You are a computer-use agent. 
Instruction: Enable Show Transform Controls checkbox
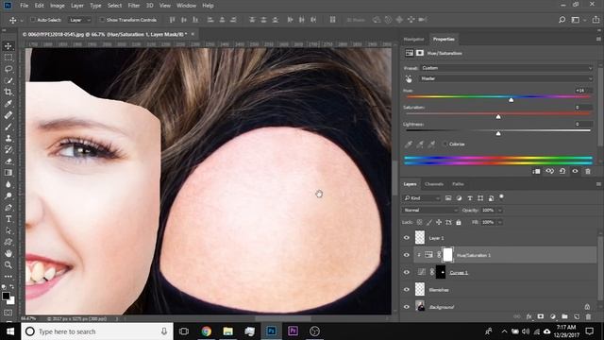(x=102, y=20)
